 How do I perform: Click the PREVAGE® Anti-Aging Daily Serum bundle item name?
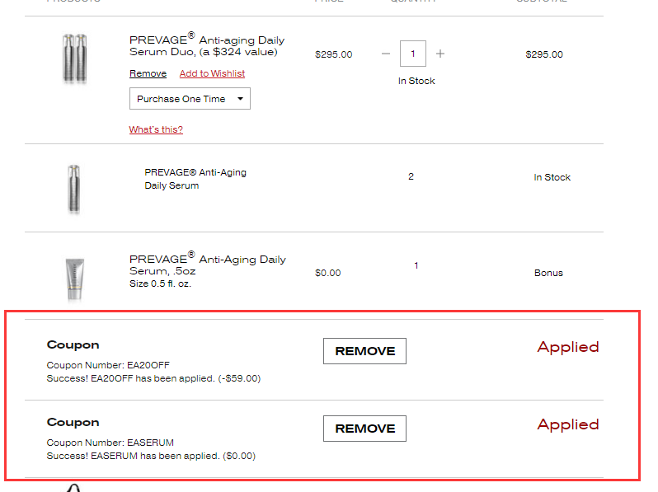coord(195,179)
